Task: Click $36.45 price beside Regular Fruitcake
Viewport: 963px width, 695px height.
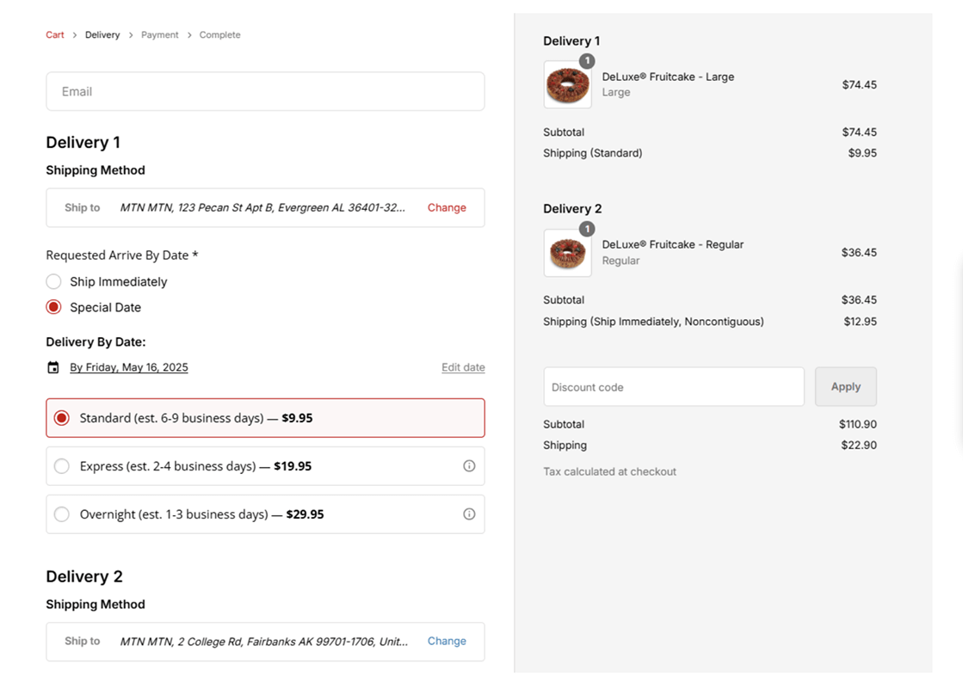Action: point(859,252)
